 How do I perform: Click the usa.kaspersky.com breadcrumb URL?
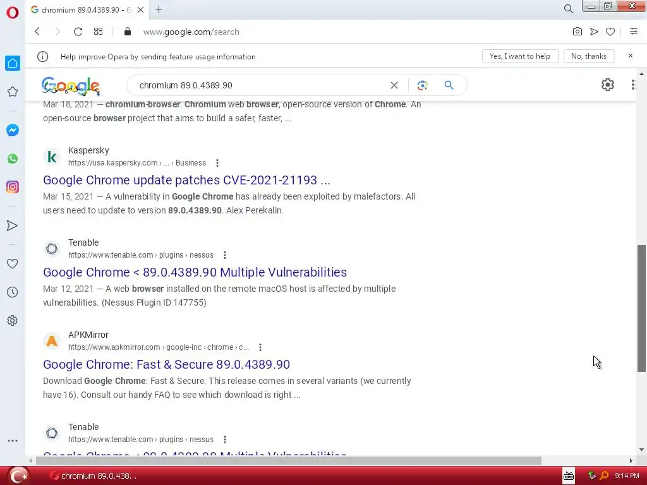coord(137,163)
